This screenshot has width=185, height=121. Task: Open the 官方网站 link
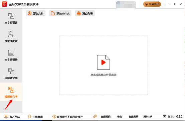pos(12,117)
